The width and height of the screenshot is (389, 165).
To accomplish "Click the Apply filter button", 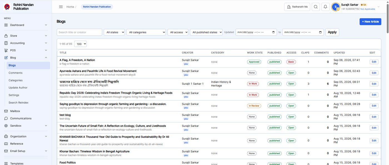I will click(x=332, y=32).
